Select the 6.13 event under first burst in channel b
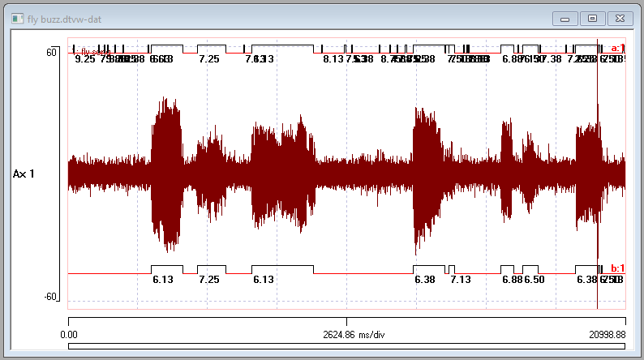644x360 pixels. coord(163,280)
